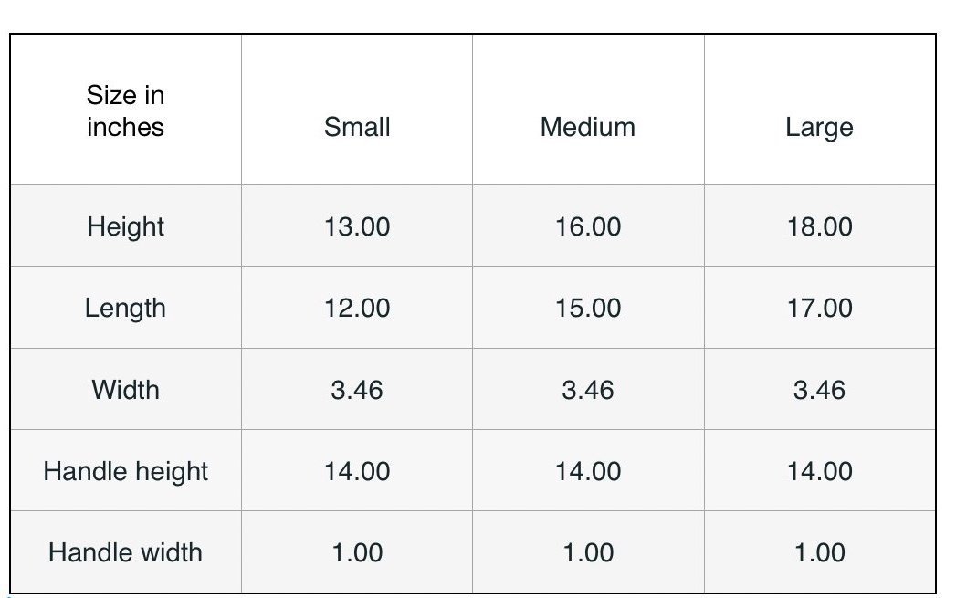This screenshot has width=956, height=598.
Task: Select the Small height value 13.00
Action: pyautogui.click(x=357, y=226)
